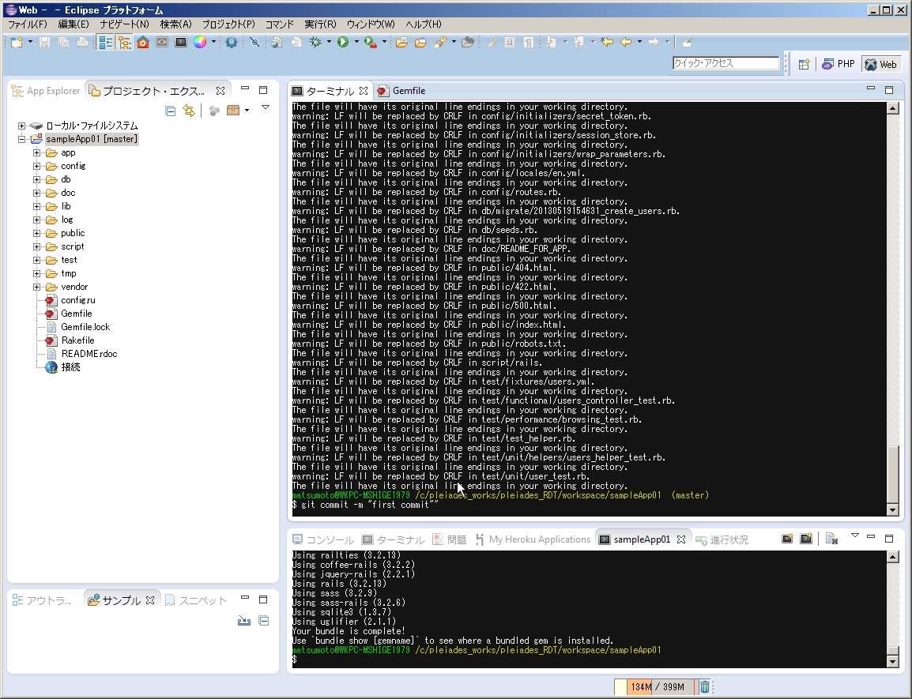
Task: Expand the vendor folder
Action: (36, 287)
